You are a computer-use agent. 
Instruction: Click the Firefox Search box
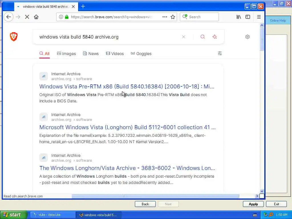[199, 17]
